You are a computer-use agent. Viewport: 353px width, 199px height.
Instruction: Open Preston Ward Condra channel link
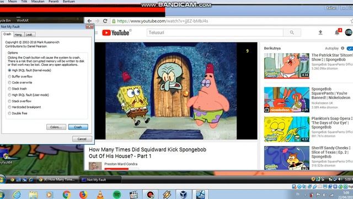point(121,164)
